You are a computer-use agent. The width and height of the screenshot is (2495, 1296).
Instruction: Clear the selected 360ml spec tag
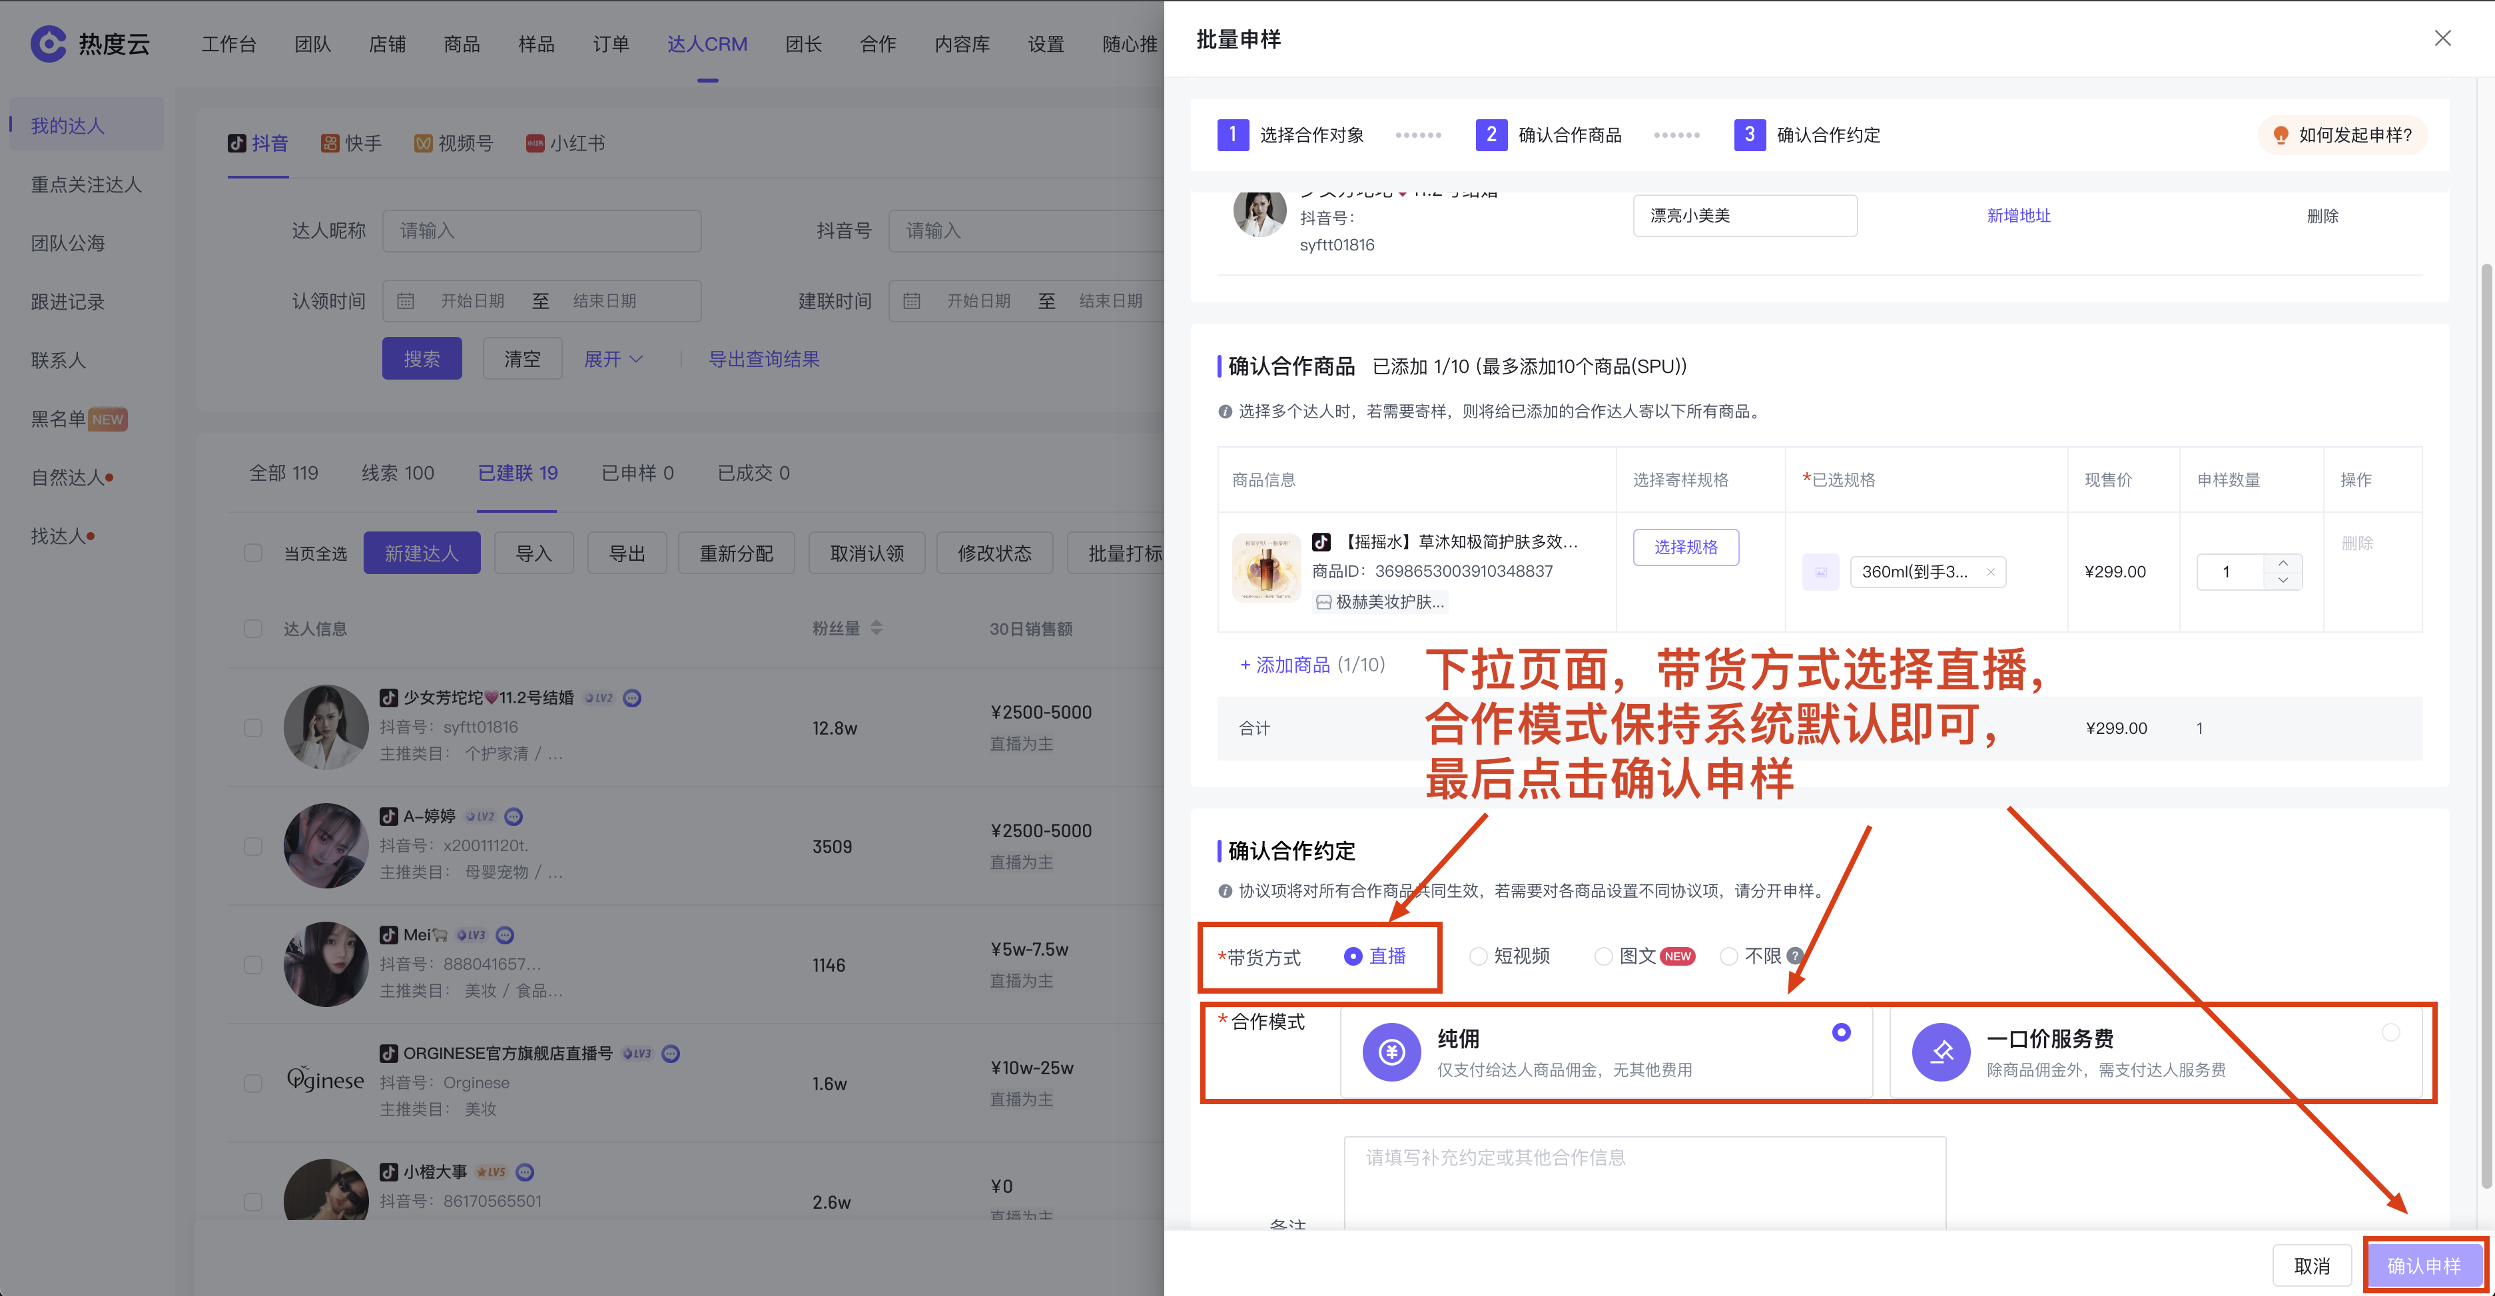(1990, 571)
